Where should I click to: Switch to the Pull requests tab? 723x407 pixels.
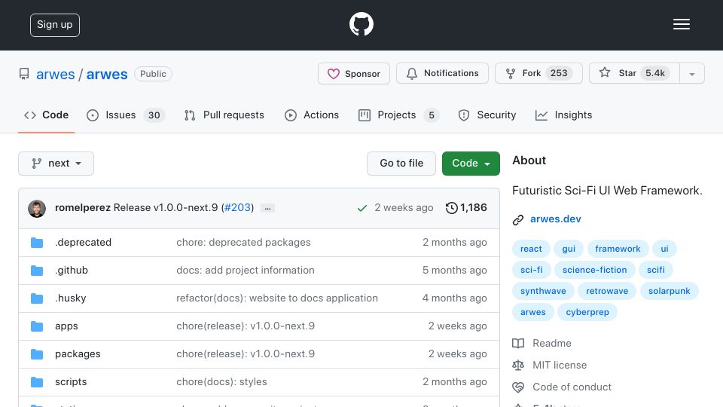click(x=224, y=115)
